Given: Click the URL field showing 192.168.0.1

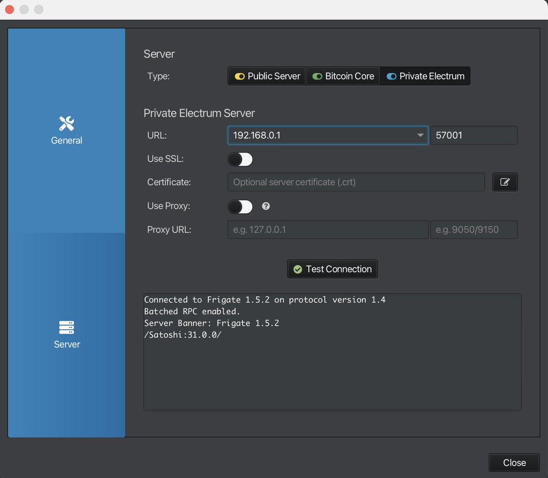Looking at the screenshot, I should click(328, 135).
